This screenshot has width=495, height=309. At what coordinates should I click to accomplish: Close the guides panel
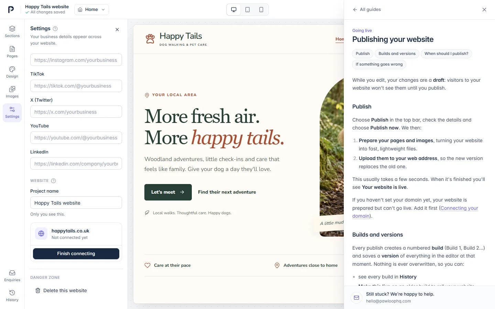tap(484, 10)
